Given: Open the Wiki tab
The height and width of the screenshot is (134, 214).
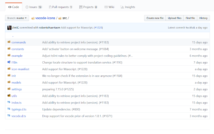Looking at the screenshot, I should [109, 7].
